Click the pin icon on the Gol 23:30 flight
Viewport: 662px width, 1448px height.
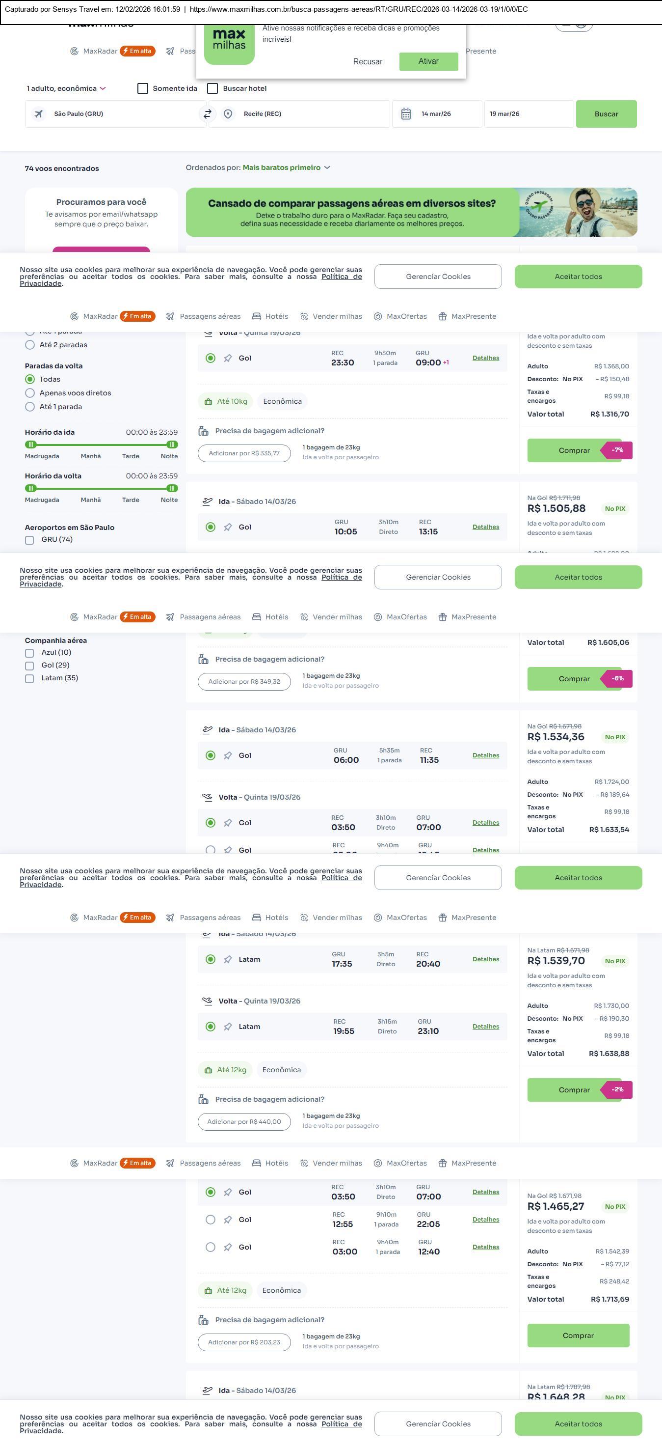227,359
